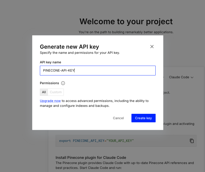Focus the API key name field
Viewport: 205px width, 172px height.
(x=98, y=71)
